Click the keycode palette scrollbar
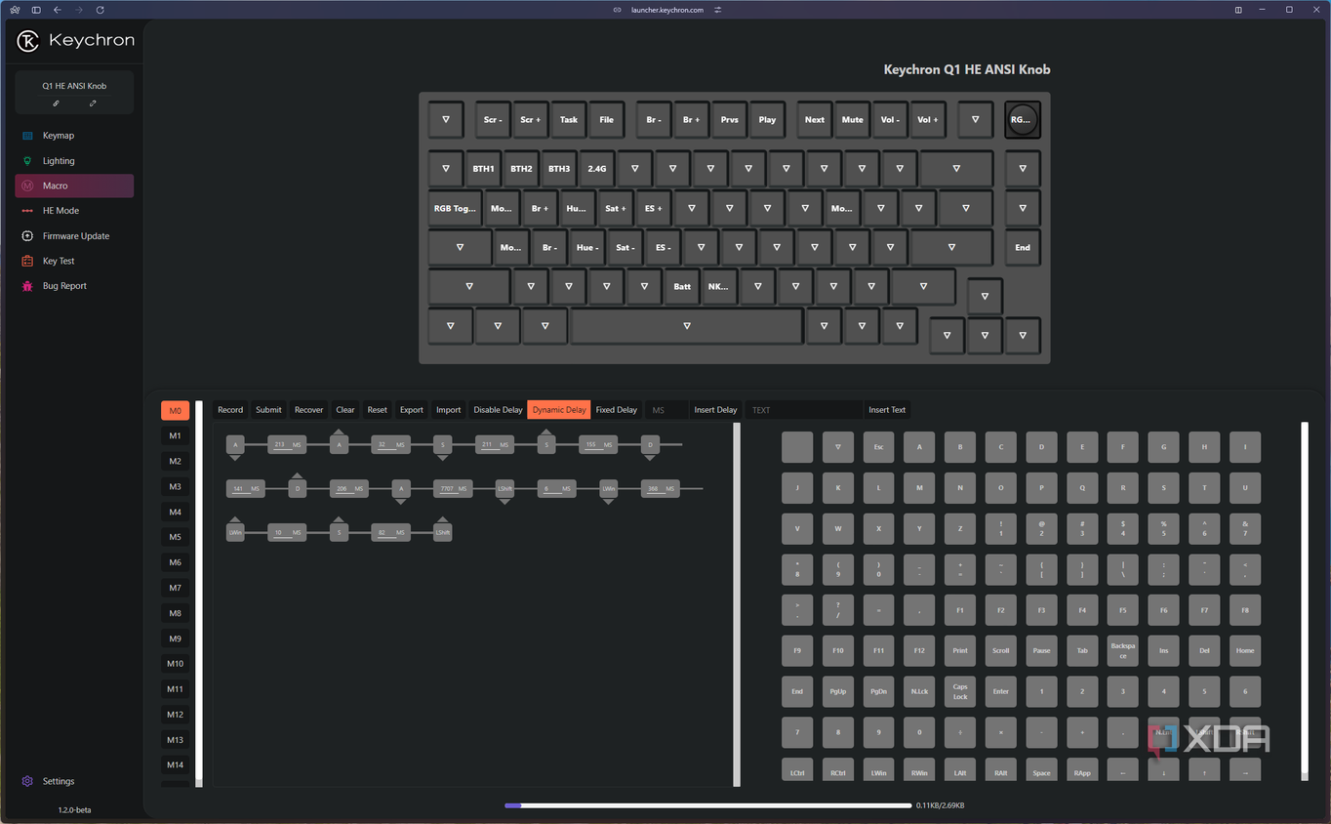This screenshot has height=824, width=1331. (x=1305, y=601)
